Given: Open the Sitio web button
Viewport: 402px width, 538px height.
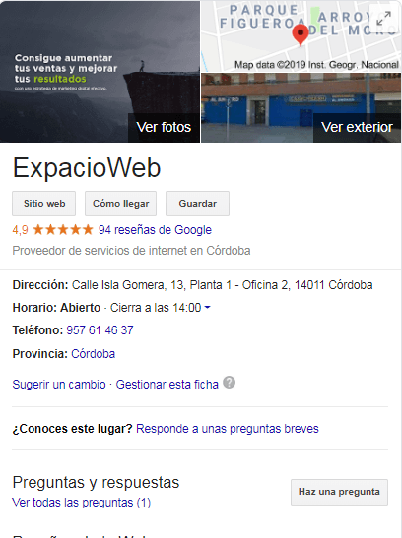Looking at the screenshot, I should [44, 204].
